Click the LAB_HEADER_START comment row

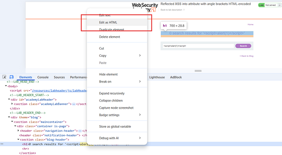[29, 95]
